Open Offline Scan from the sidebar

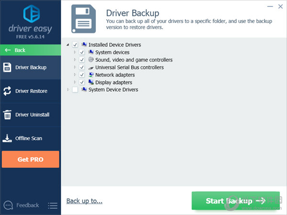pos(31,138)
